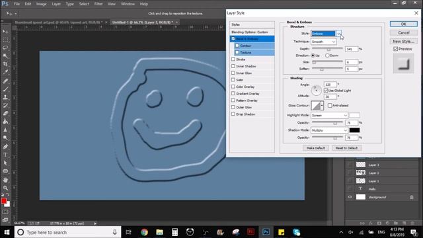Select the Hand tool

click(5, 180)
